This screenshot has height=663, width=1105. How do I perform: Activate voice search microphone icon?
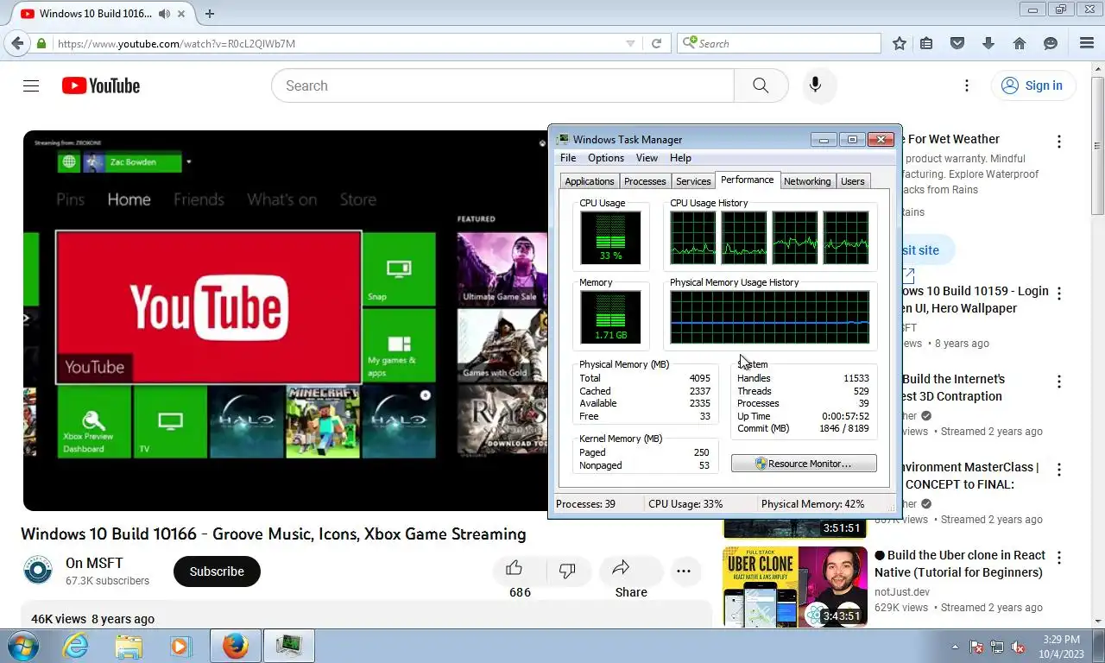coord(815,85)
